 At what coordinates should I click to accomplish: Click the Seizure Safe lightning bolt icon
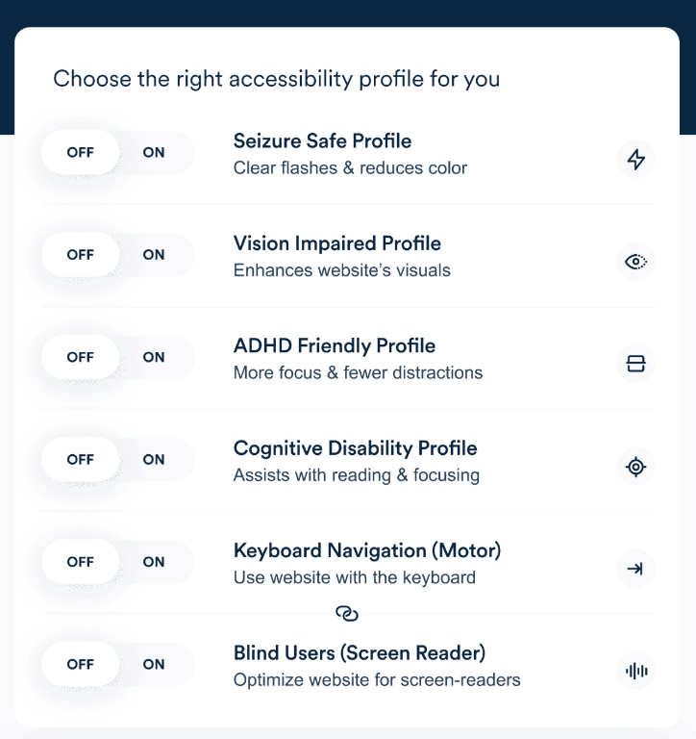coord(635,159)
